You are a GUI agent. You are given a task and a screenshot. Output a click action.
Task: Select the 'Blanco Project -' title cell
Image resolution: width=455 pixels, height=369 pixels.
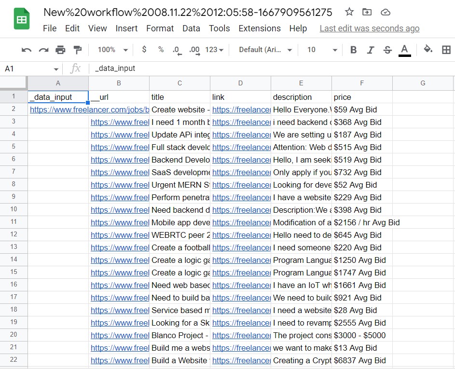(x=179, y=335)
